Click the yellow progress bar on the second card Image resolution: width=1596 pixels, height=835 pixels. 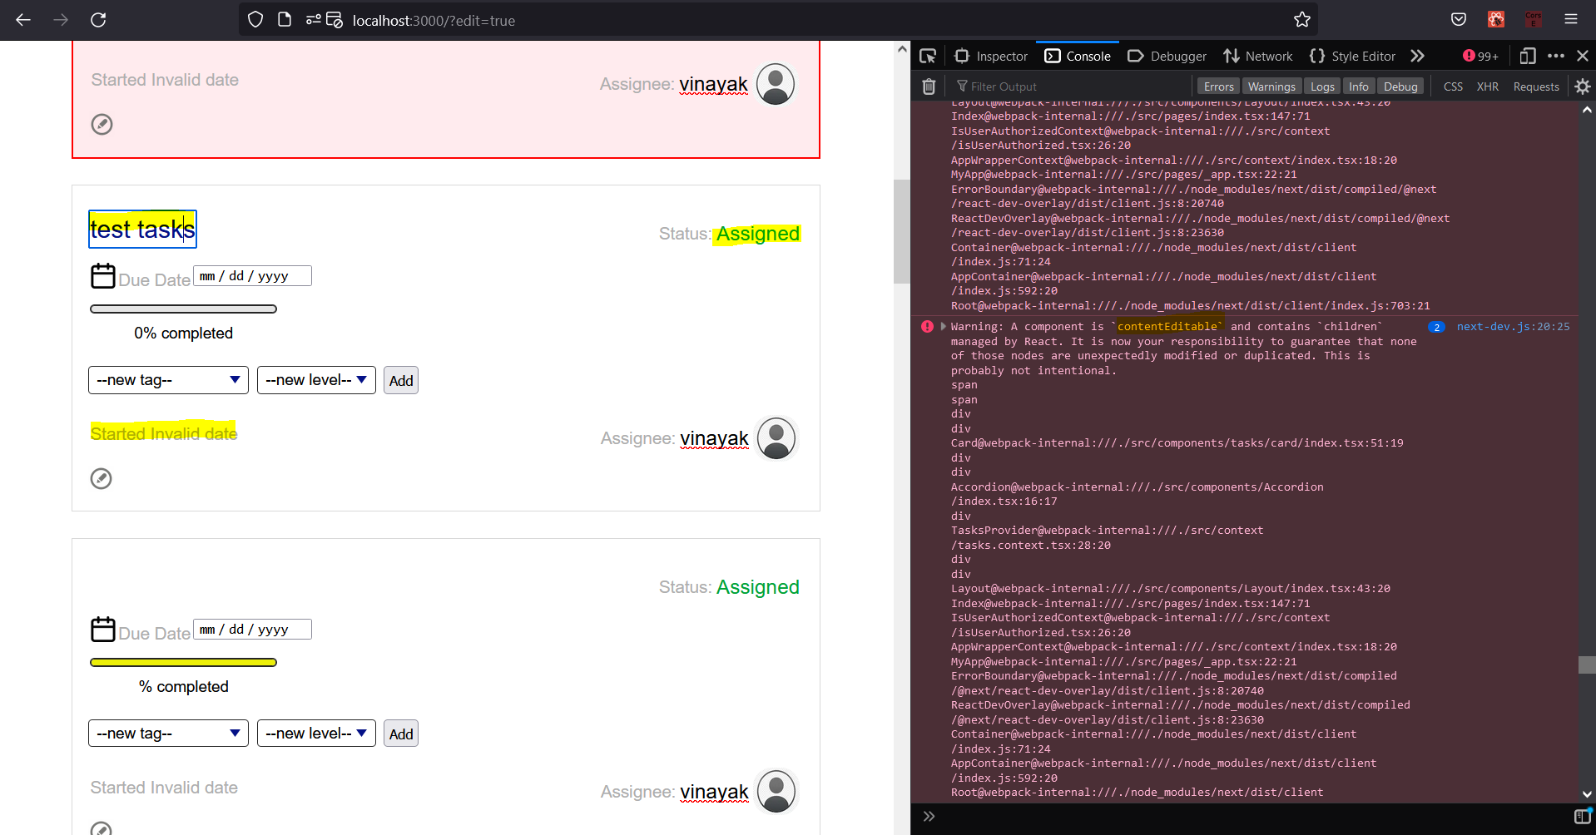pos(183,661)
